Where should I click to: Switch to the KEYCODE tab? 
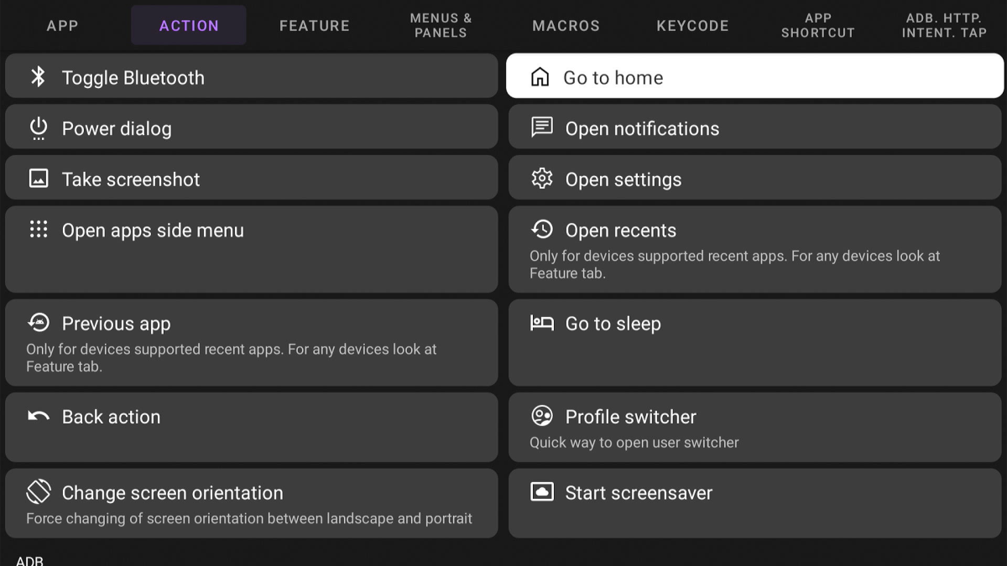(x=692, y=25)
